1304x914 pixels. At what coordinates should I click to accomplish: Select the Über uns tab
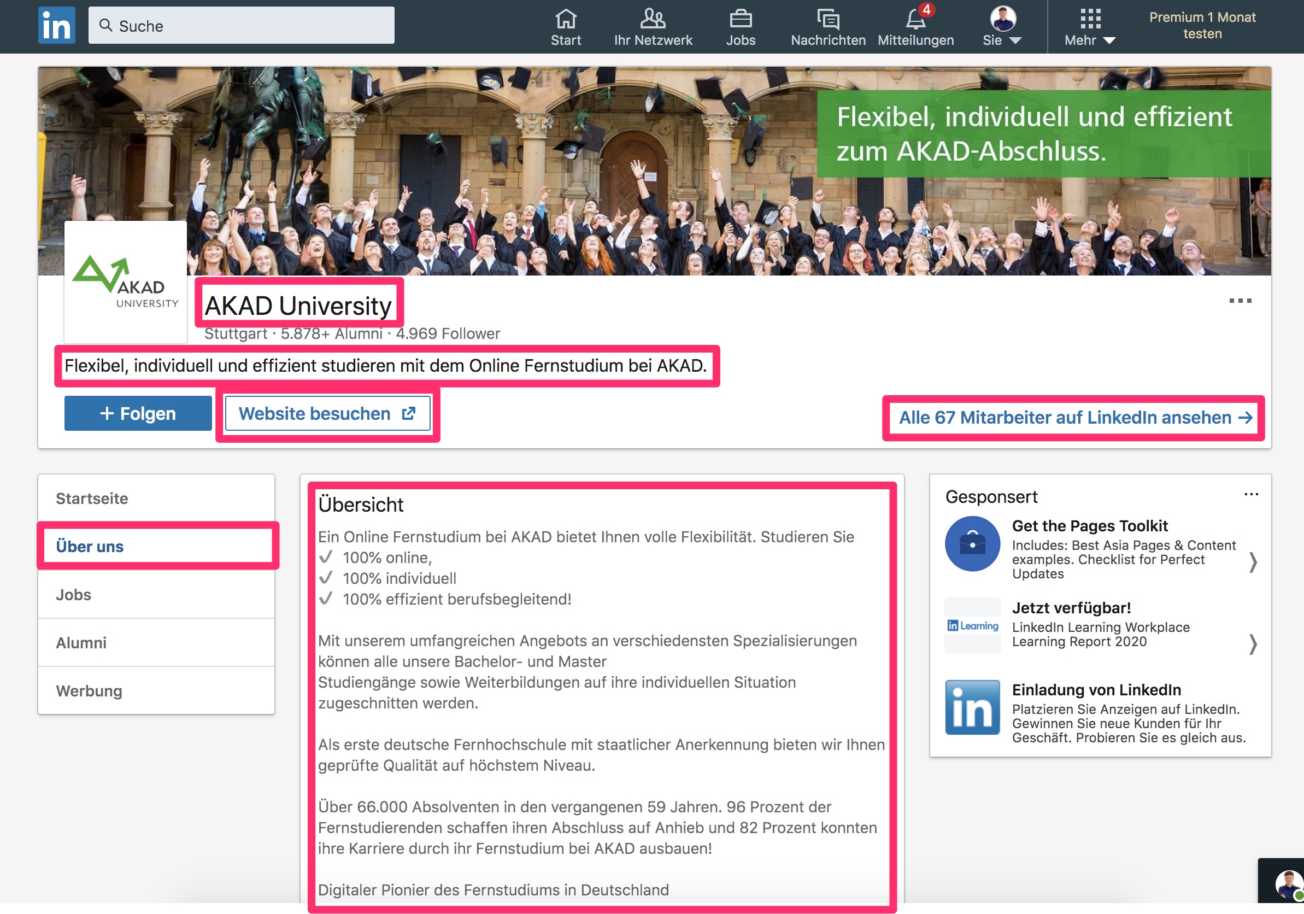[156, 546]
